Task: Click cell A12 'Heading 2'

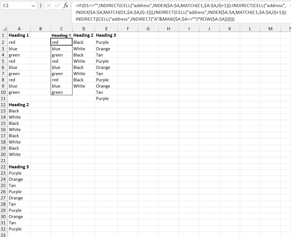Action: point(19,105)
